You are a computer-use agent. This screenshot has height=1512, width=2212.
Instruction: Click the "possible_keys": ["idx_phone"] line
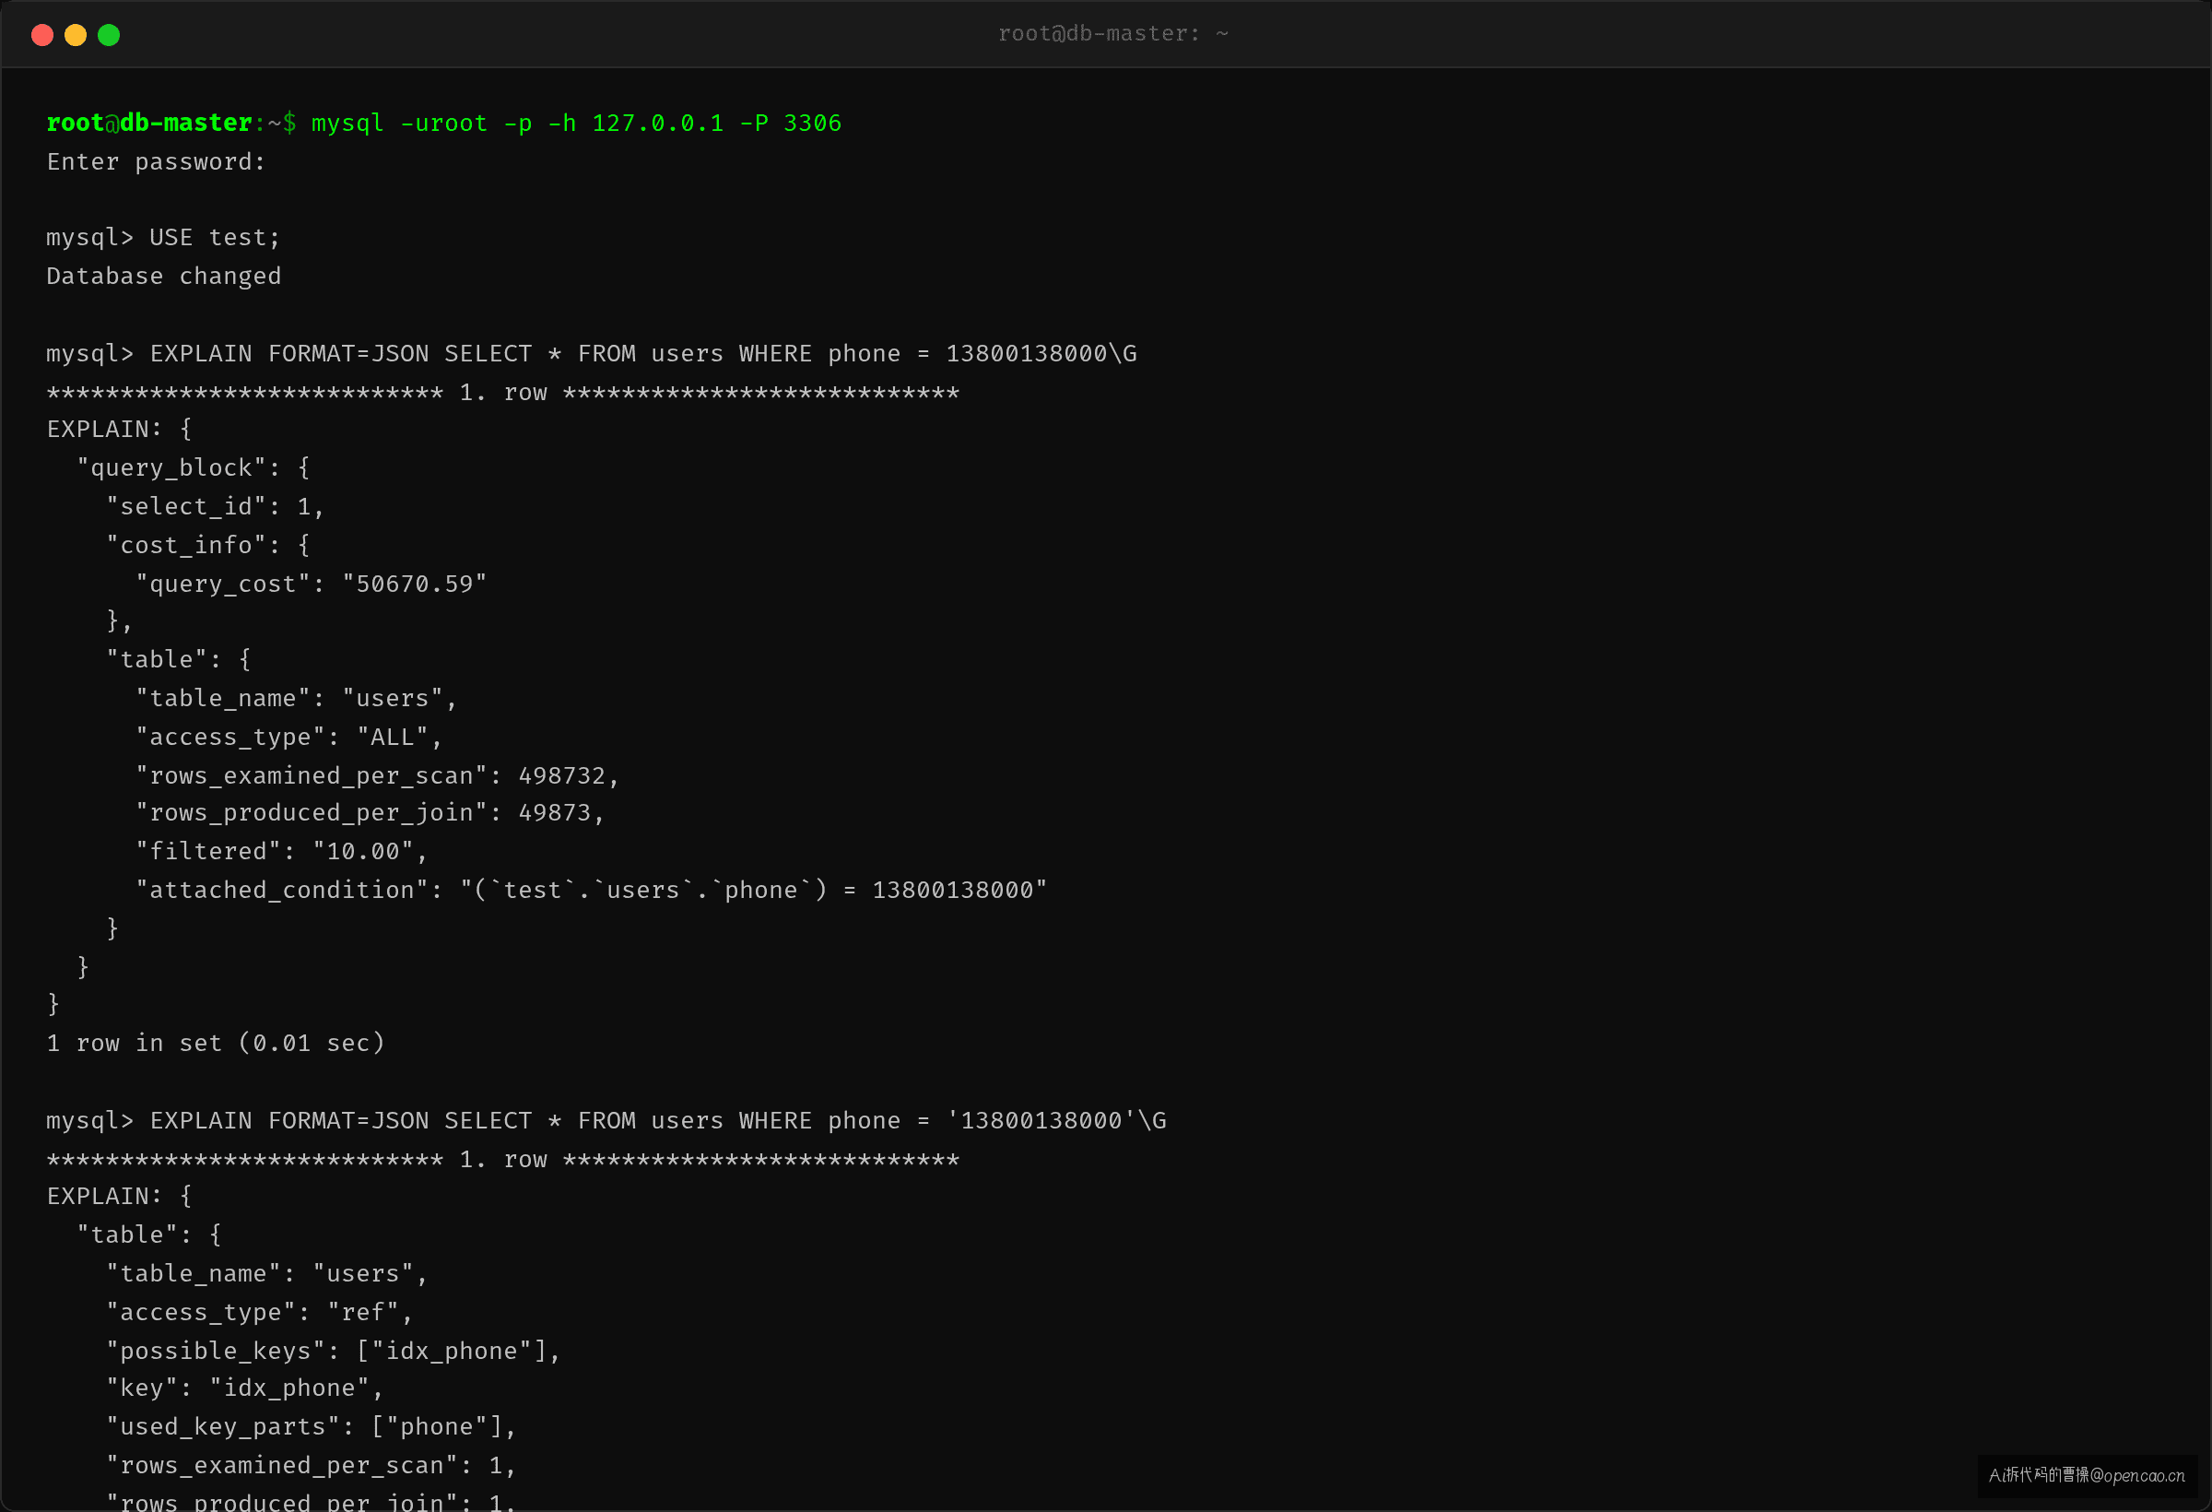click(333, 1351)
